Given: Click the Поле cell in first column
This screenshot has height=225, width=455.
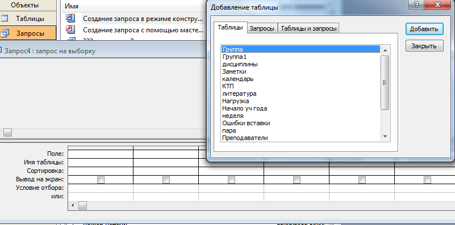Looking at the screenshot, I should 101,154.
